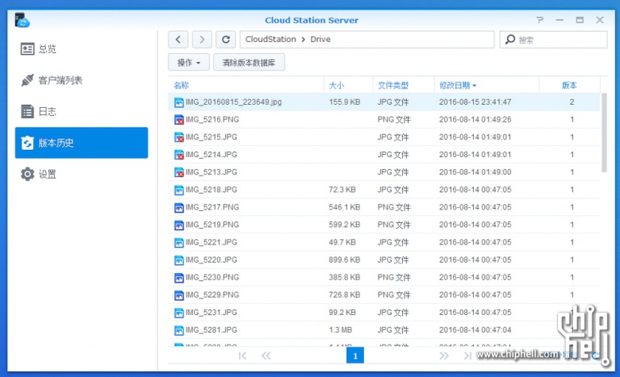The width and height of the screenshot is (620, 377).
Task: Click Drive in the breadcrumb path
Action: 320,39
